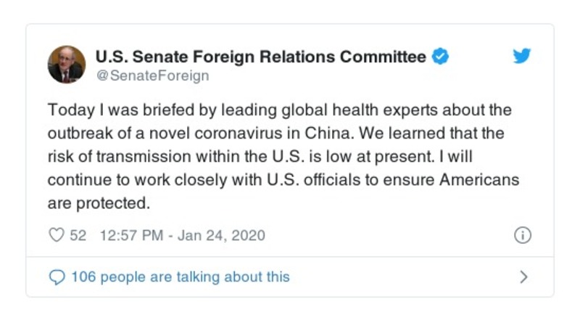
Task: Click the blue verified badge
Action: click(440, 57)
